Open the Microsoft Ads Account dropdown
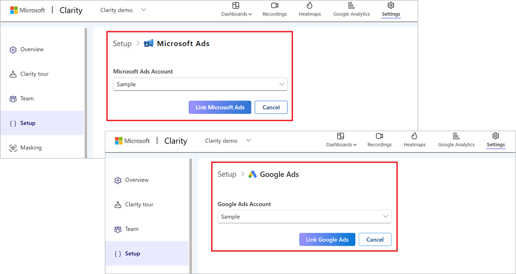This screenshot has width=516, height=274. [x=200, y=84]
